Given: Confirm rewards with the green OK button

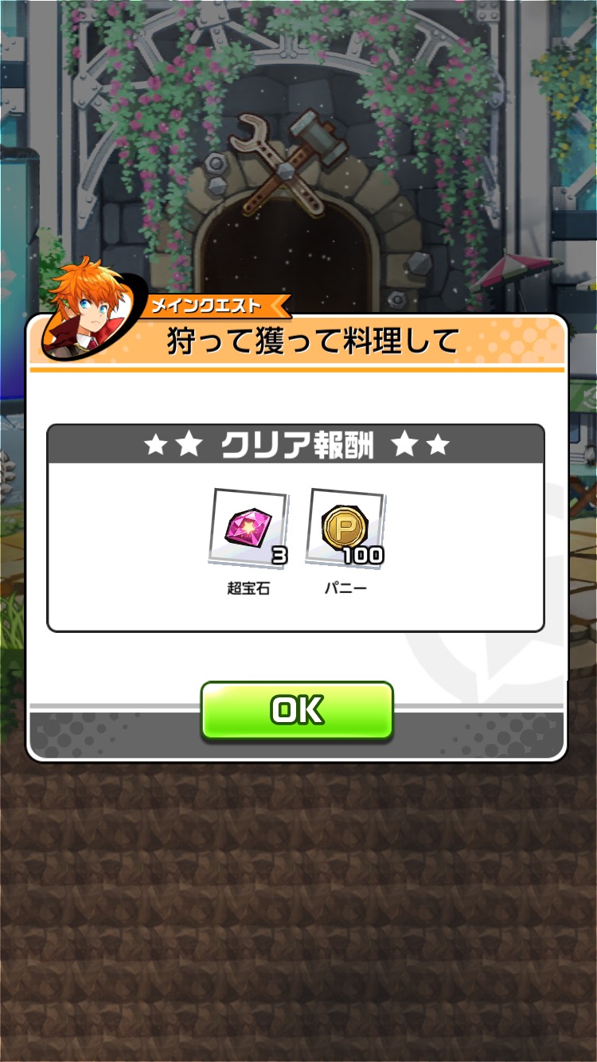Looking at the screenshot, I should 297,710.
